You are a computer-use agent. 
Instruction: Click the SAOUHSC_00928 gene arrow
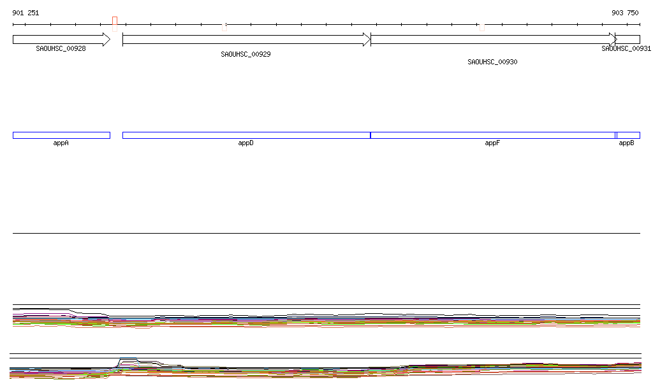click(61, 39)
